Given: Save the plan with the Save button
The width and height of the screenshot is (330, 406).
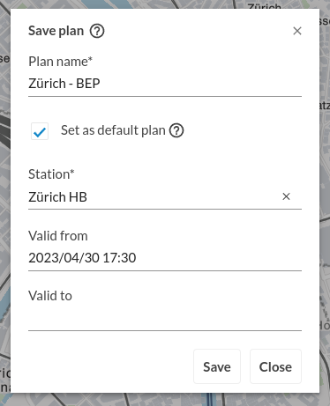Looking at the screenshot, I should point(217,366).
